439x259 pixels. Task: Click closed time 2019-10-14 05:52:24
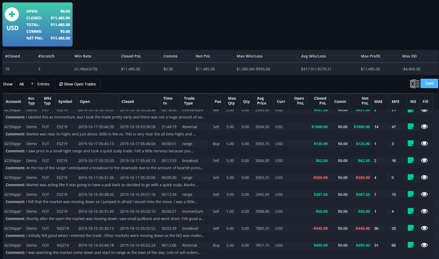(x=138, y=245)
